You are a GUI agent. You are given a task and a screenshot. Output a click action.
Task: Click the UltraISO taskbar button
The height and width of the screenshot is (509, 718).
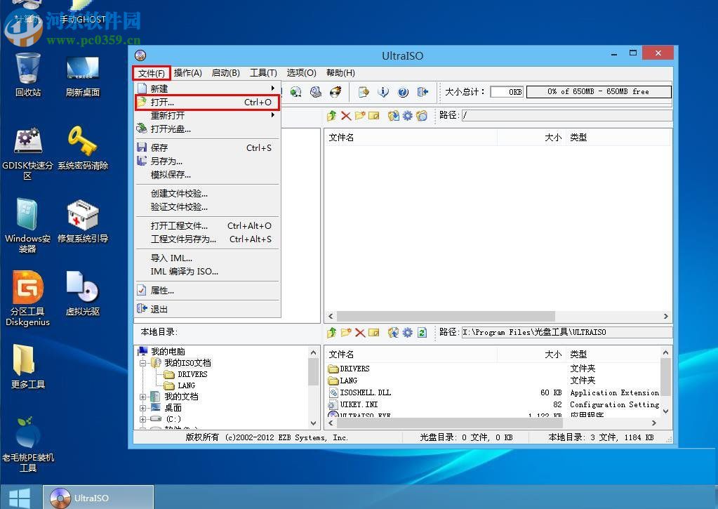98,498
